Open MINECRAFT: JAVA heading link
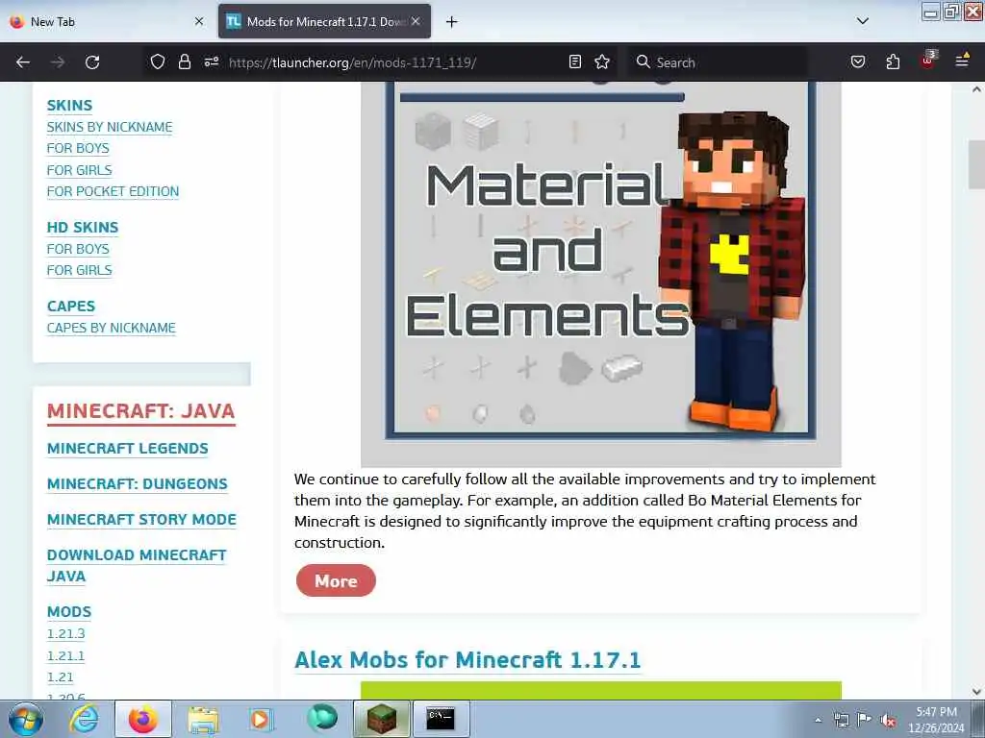 tap(140, 411)
